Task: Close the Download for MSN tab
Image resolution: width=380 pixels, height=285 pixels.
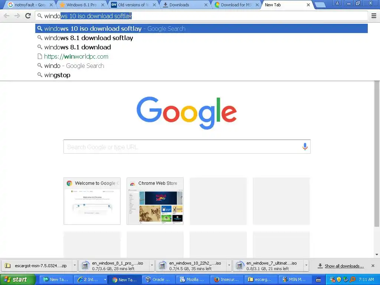Action: (x=257, y=5)
